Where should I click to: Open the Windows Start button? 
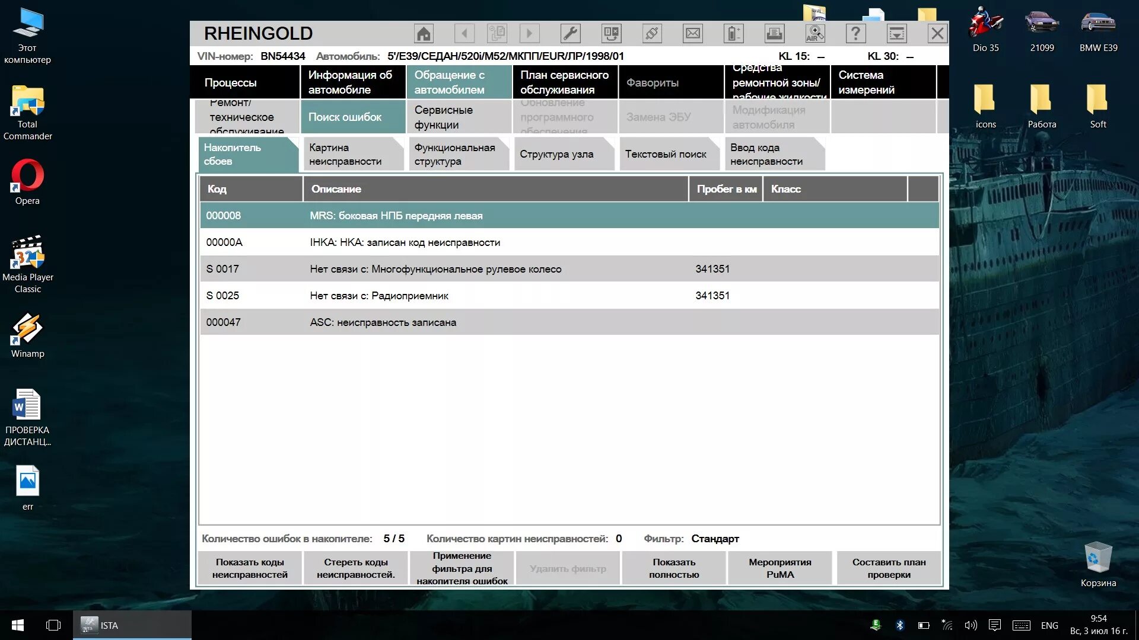18,625
